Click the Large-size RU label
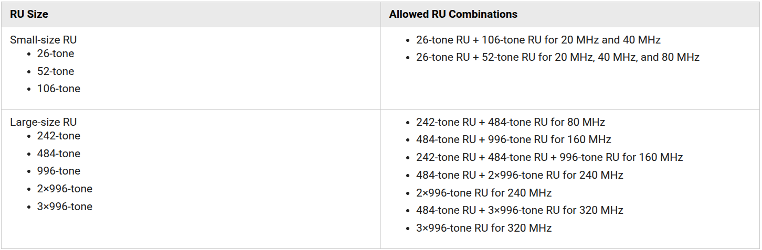Image resolution: width=762 pixels, height=250 pixels. 44,122
